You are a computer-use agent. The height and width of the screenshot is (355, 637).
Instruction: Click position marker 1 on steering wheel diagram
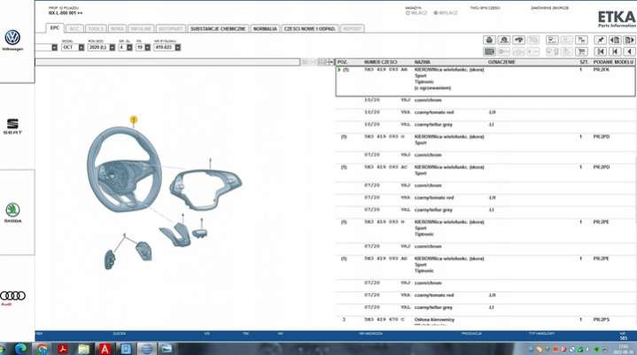[x=133, y=118]
